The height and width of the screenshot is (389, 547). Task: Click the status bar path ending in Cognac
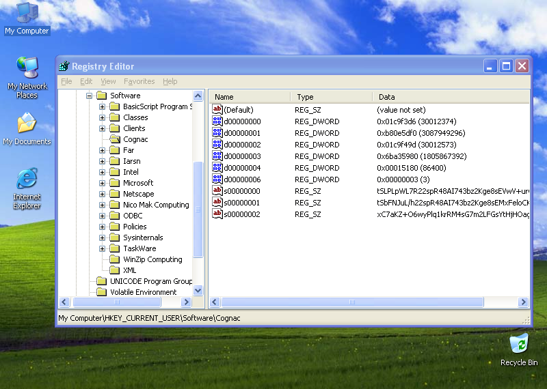tap(149, 318)
